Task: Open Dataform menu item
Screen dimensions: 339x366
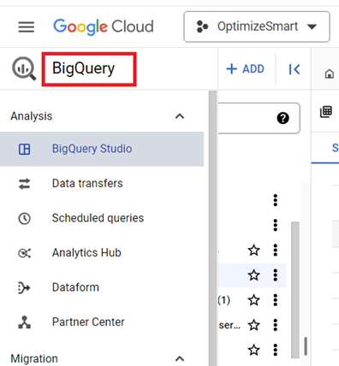Action: pyautogui.click(x=102, y=287)
